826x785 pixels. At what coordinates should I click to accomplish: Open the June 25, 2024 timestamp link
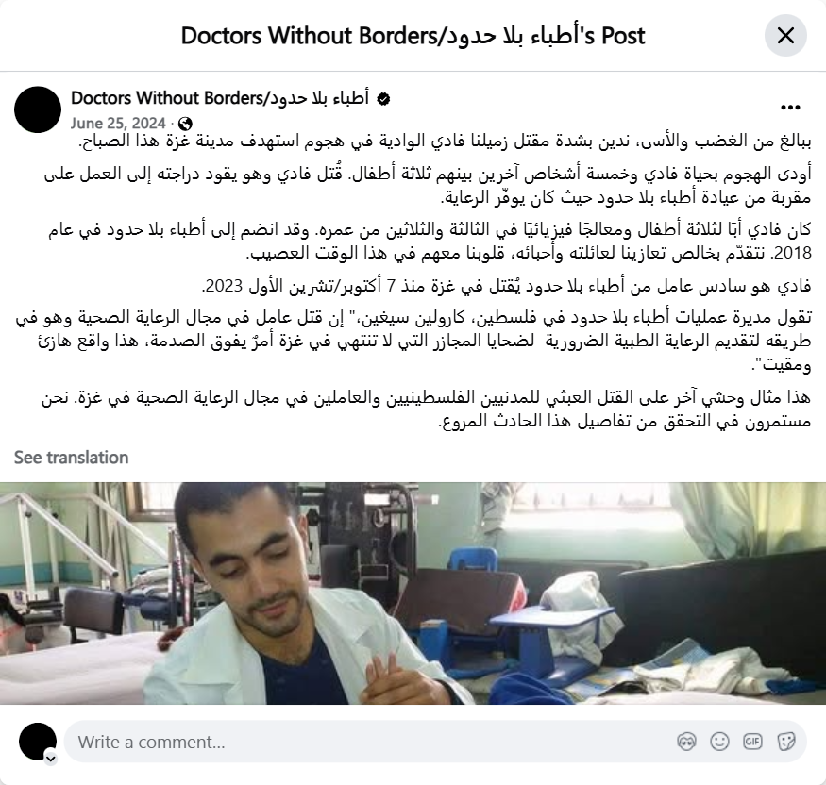(118, 124)
